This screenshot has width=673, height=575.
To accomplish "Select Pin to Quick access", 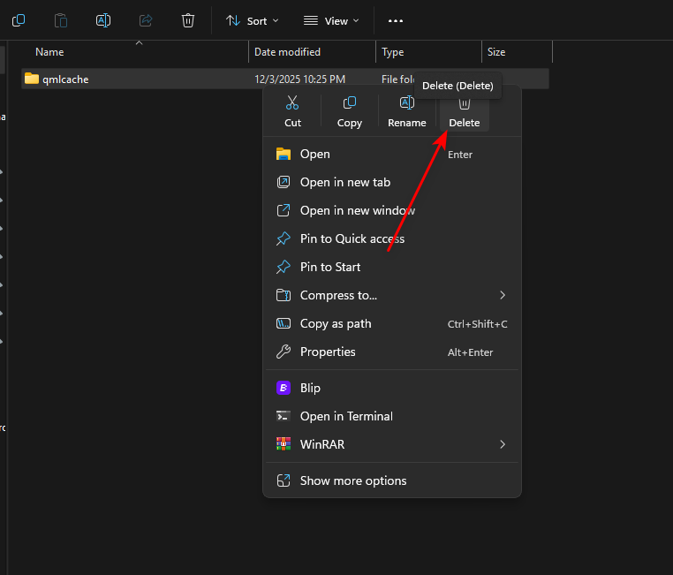I will pyautogui.click(x=352, y=238).
